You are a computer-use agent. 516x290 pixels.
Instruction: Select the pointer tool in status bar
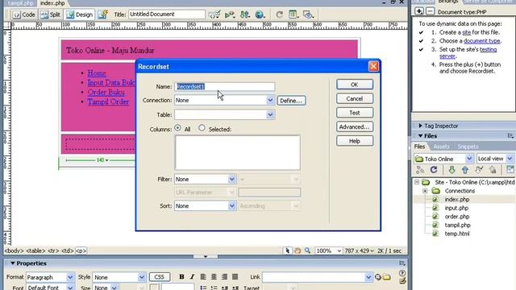click(x=287, y=251)
